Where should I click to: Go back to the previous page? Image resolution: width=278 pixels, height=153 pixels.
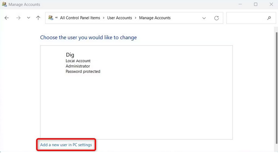[x=6, y=18]
